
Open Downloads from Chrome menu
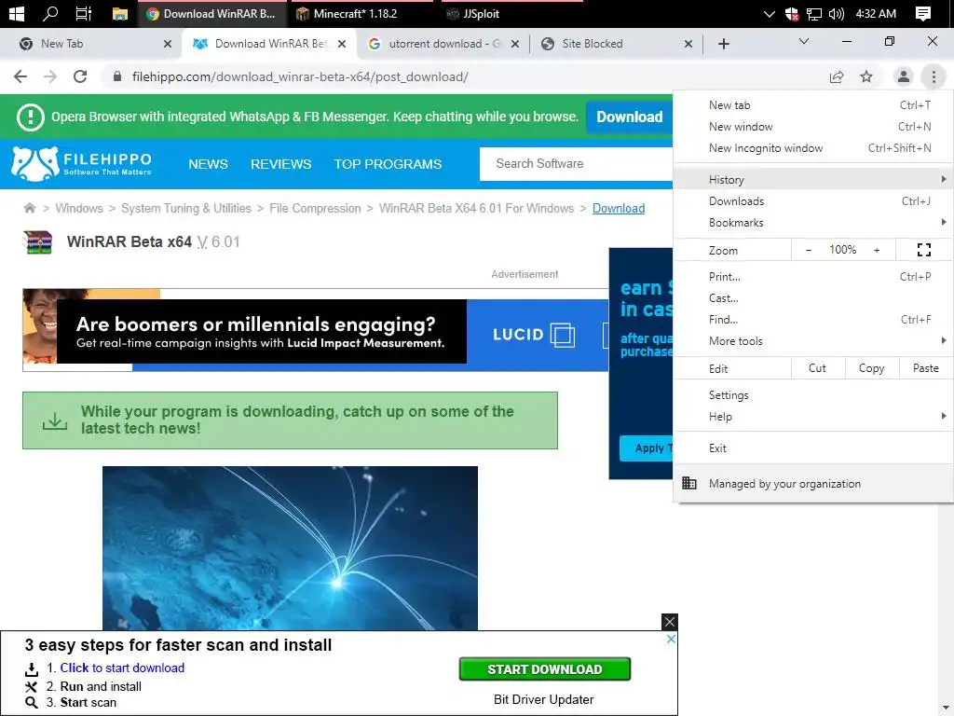[813, 201]
